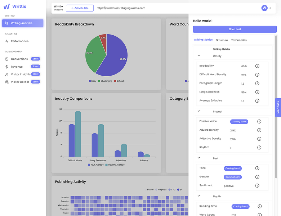This screenshot has height=216, width=281.
Task: Collapse the Feel section chevron
Action: (x=199, y=158)
